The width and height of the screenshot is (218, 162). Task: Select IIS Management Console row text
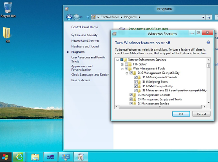click(x=154, y=95)
